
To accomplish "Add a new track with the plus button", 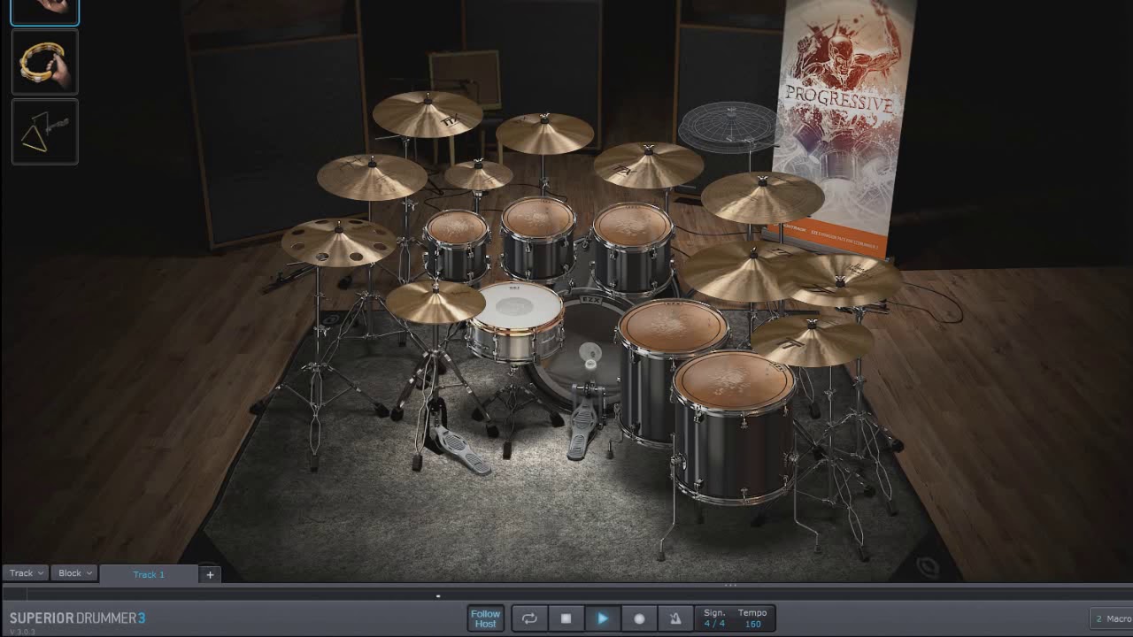I will (x=210, y=574).
